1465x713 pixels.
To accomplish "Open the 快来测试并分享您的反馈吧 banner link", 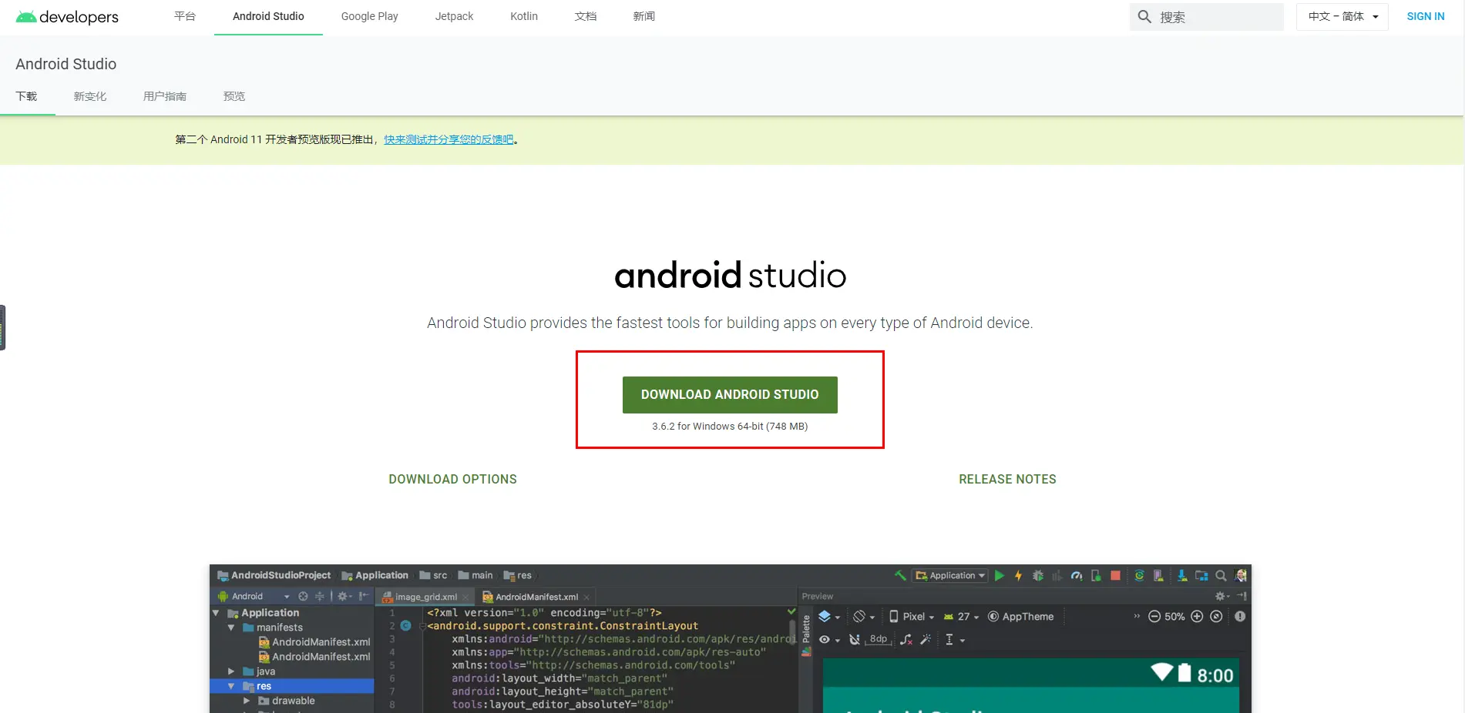I will click(x=449, y=139).
